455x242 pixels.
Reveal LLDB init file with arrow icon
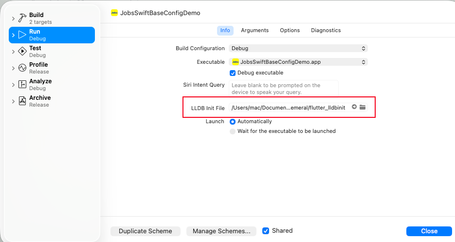354,107
